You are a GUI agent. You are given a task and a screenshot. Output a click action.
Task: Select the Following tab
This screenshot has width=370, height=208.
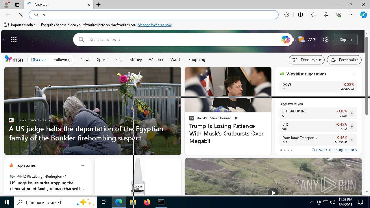62,60
